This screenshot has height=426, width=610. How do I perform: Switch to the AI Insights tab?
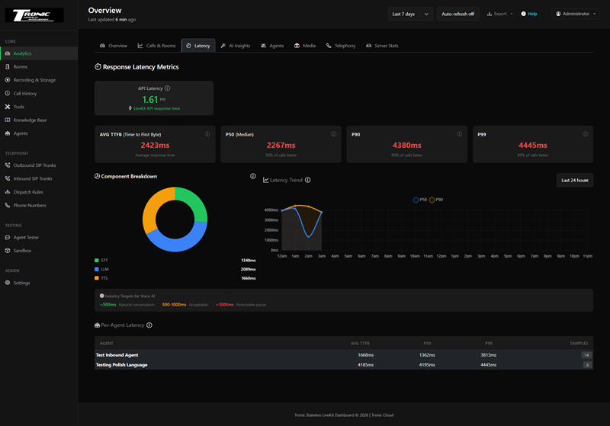pyautogui.click(x=236, y=46)
